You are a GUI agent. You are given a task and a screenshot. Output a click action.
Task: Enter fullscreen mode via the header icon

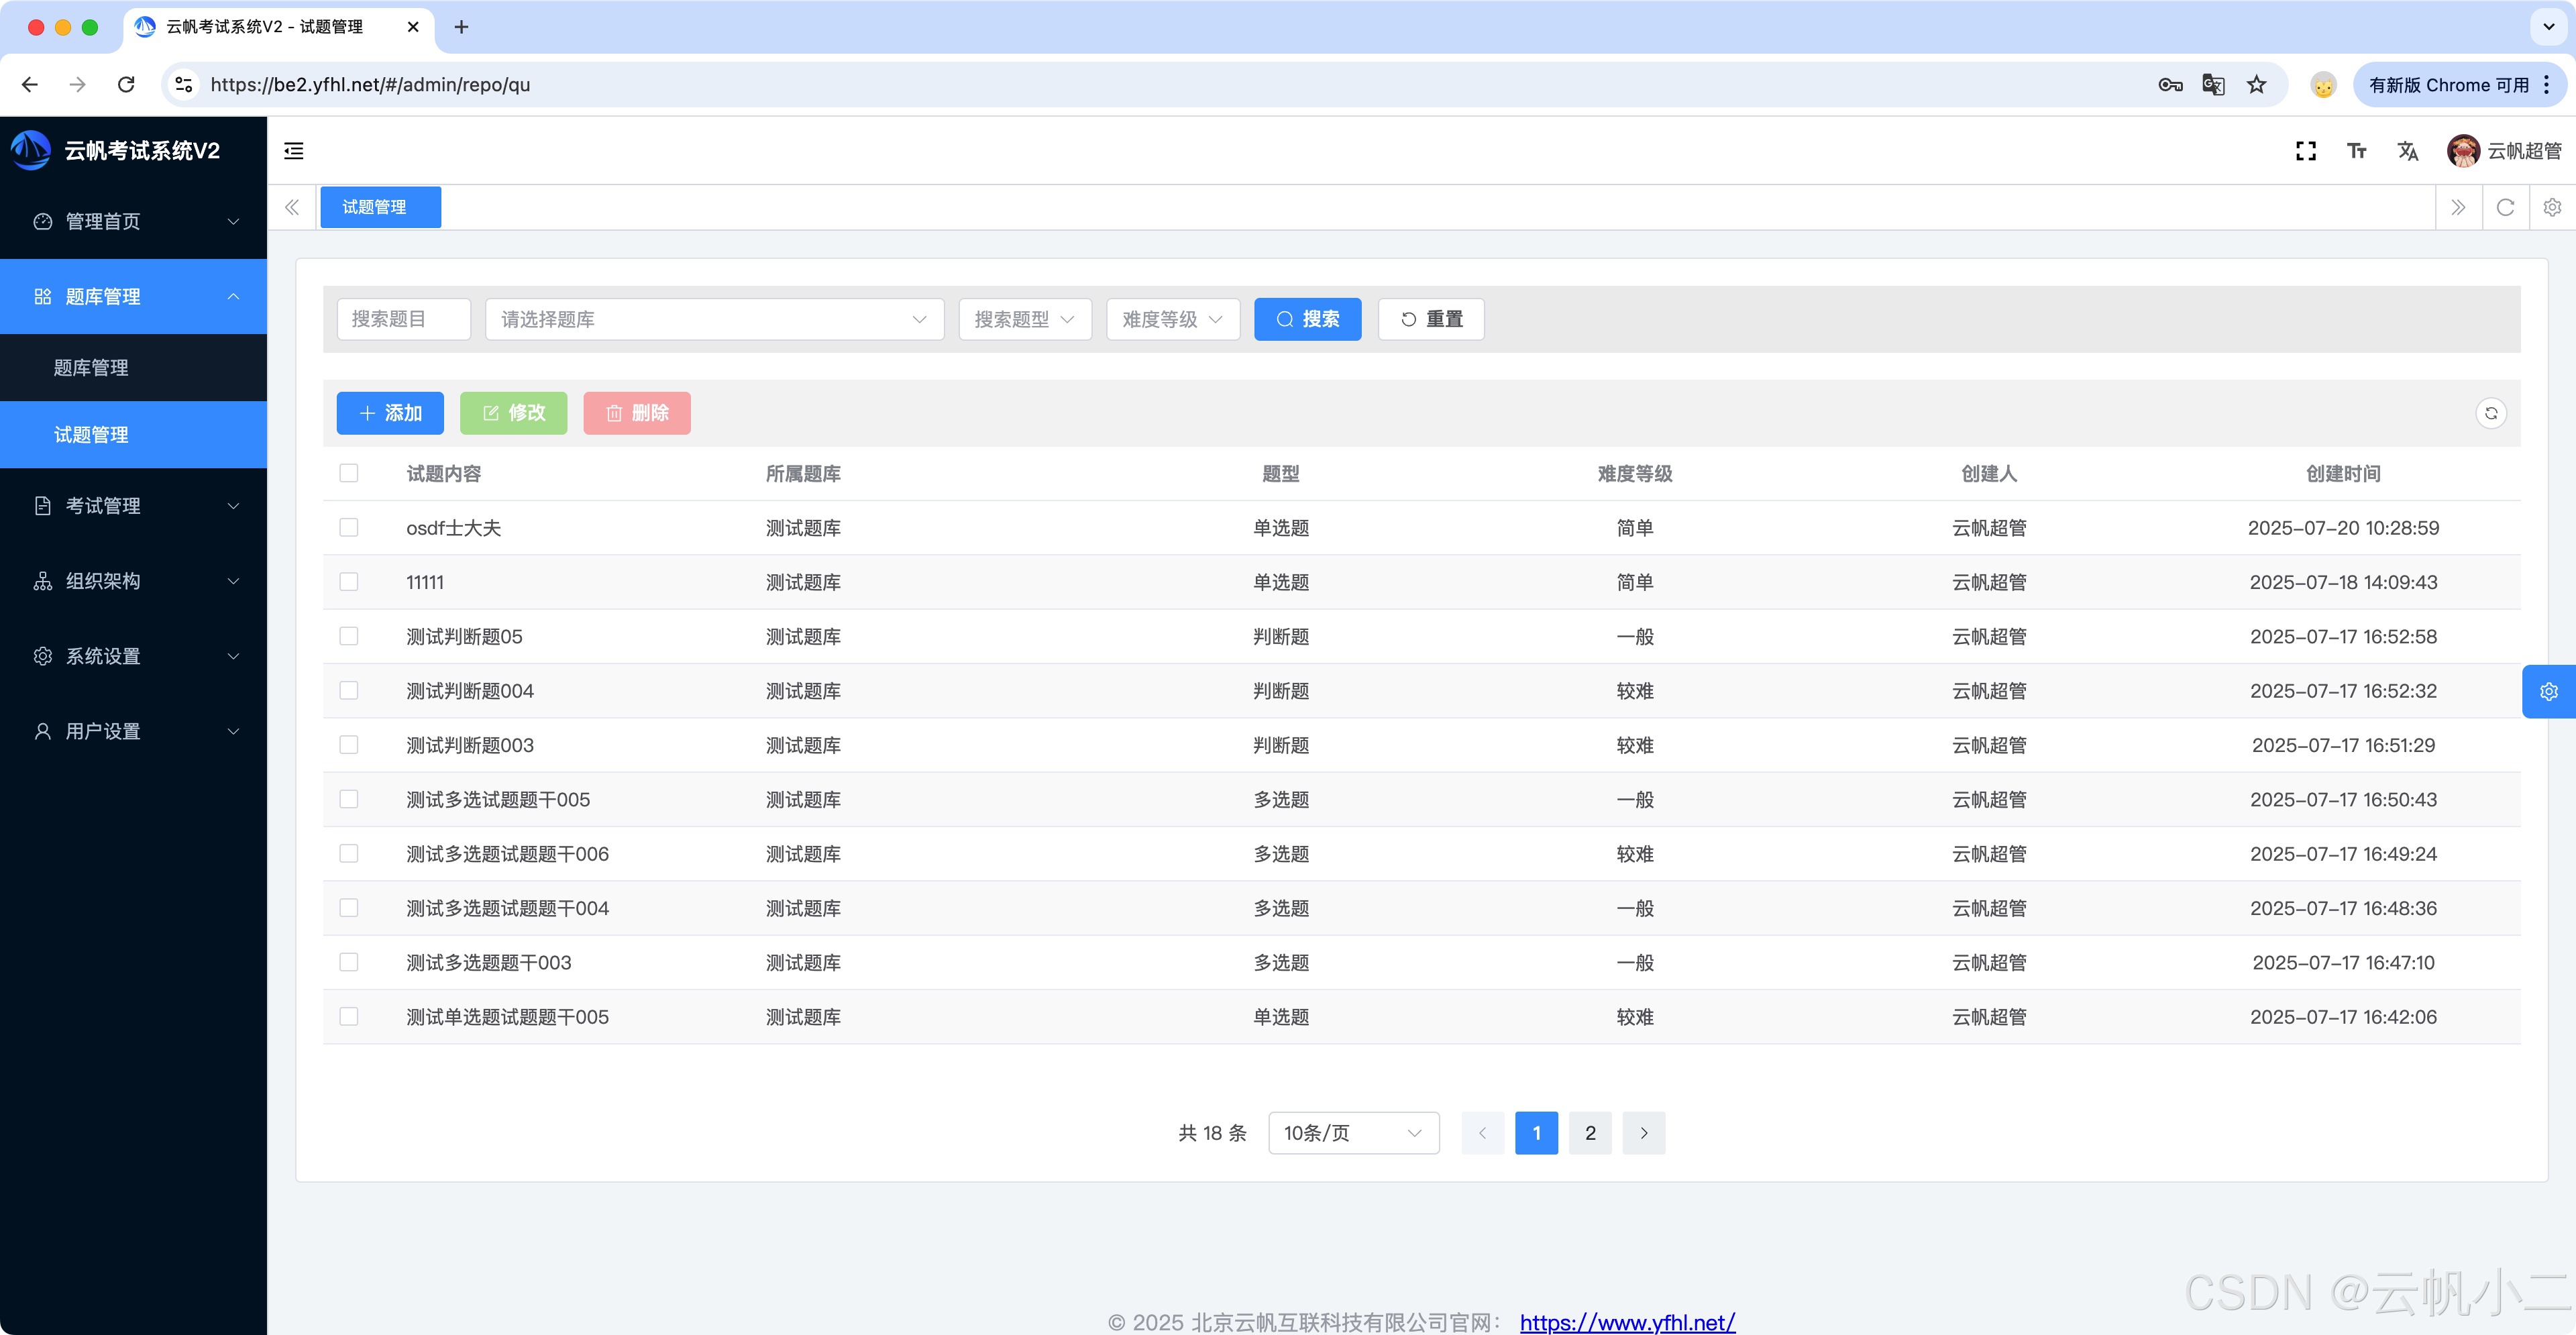tap(2306, 151)
